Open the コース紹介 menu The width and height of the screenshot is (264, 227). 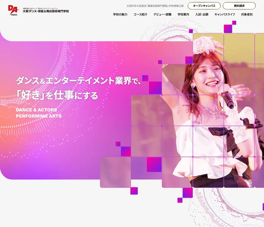(x=140, y=14)
